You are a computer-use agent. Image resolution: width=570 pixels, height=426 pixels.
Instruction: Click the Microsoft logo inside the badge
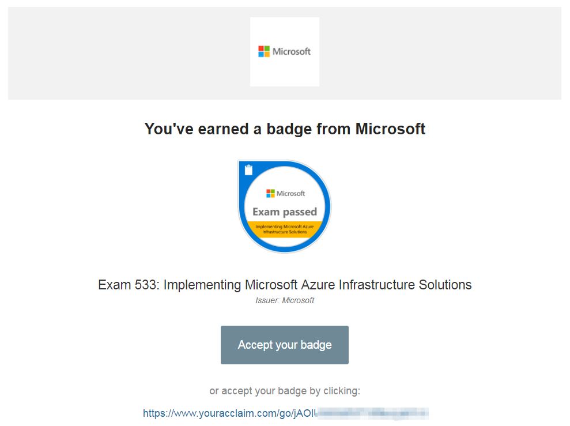(285, 193)
